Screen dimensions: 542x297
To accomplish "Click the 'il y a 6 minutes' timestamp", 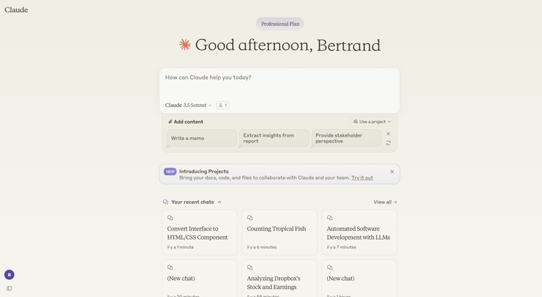I will [x=262, y=247].
